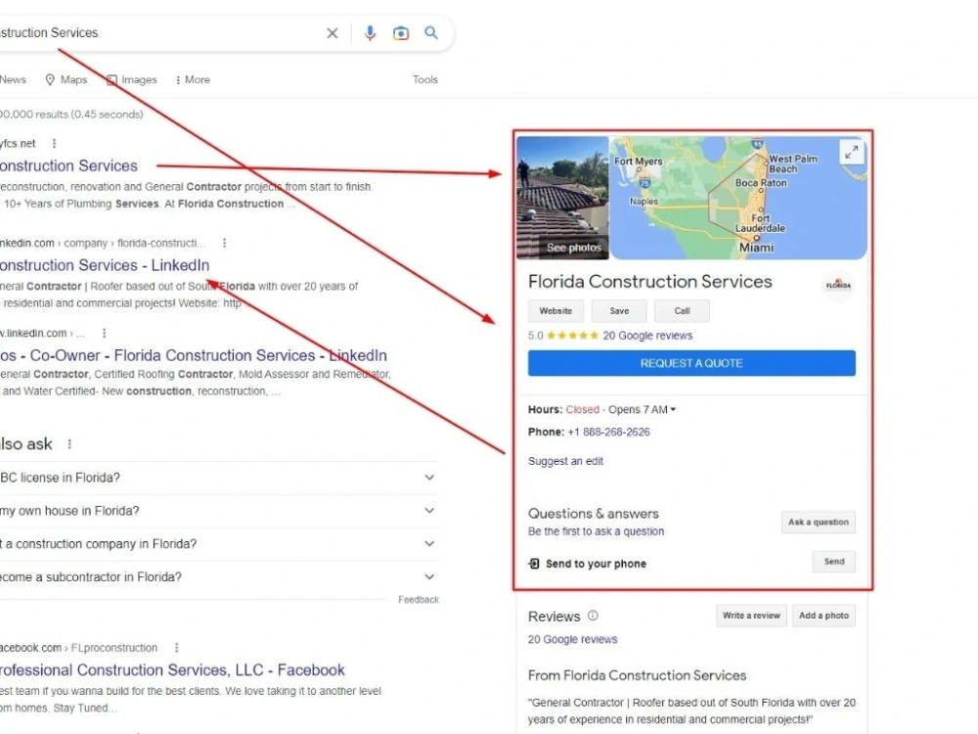Image resolution: width=978 pixels, height=734 pixels.
Task: Open Co-Owner Florida Construction Services LinkedIn result
Action: point(194,356)
